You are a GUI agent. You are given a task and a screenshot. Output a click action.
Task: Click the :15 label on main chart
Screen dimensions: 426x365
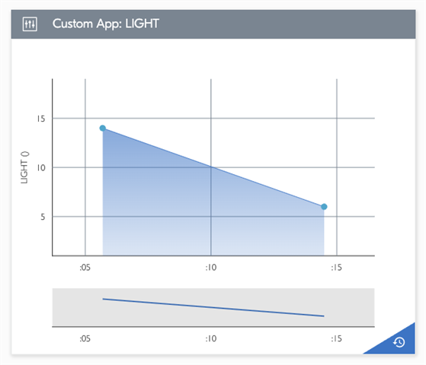pos(336,268)
